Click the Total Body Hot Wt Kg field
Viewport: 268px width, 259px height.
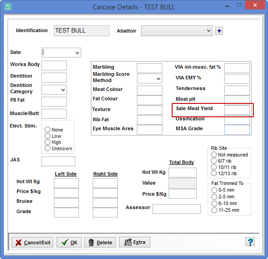182,173
